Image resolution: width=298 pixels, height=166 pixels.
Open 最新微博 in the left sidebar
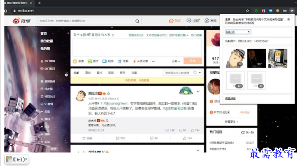[50, 81]
